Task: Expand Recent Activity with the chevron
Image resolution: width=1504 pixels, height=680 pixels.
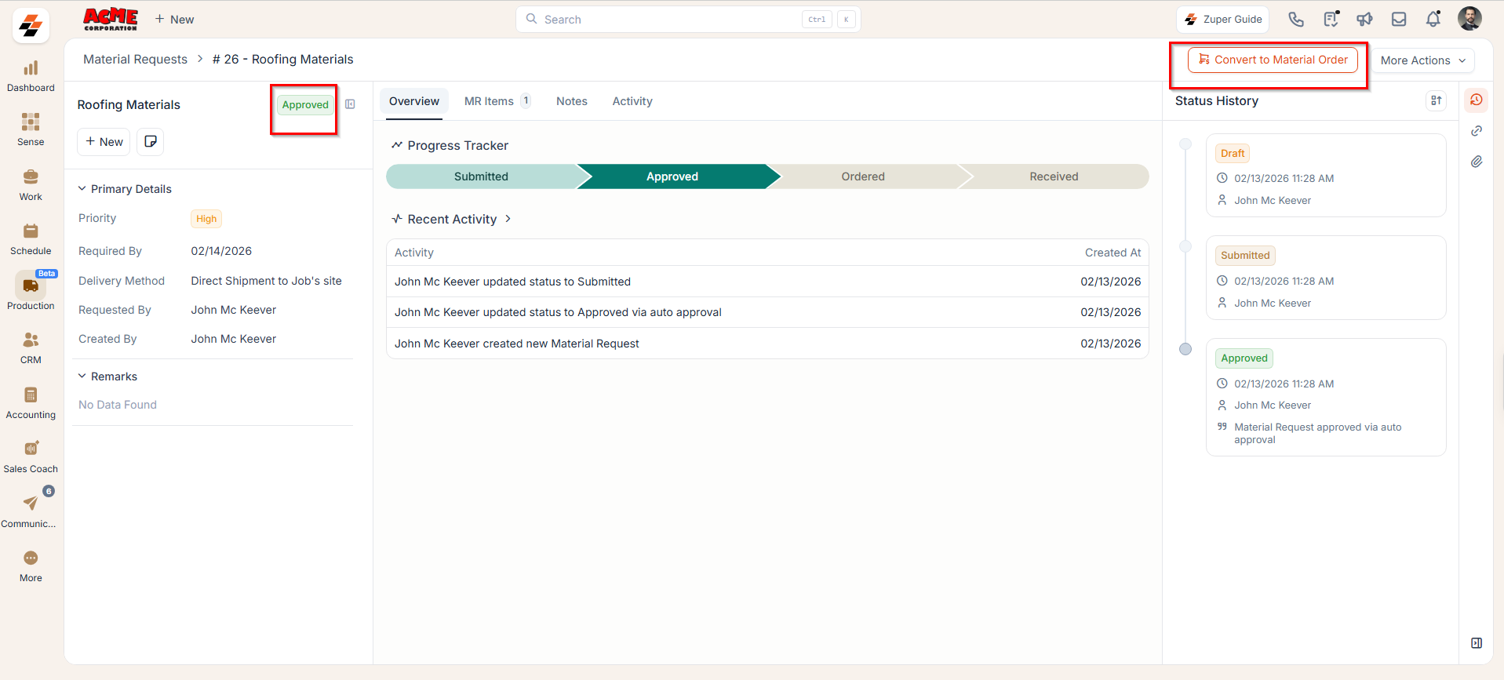Action: pyautogui.click(x=508, y=219)
